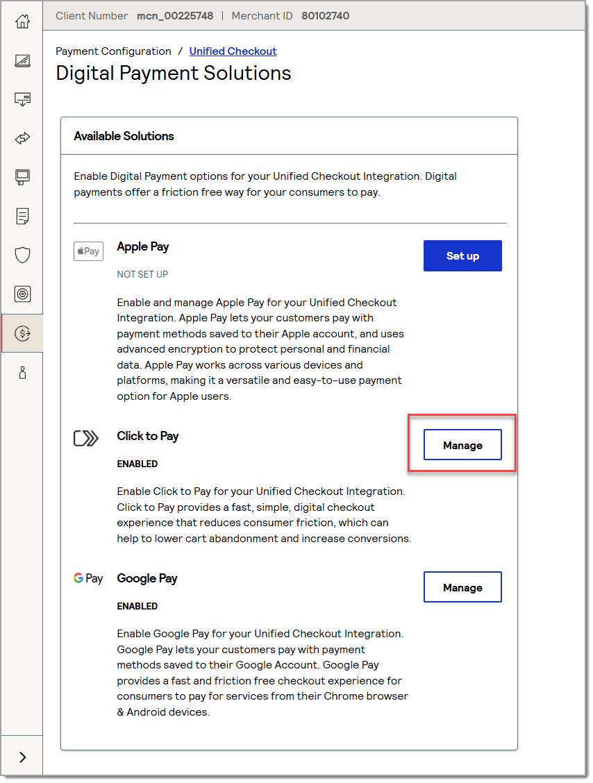This screenshot has width=593, height=783.
Task: Select the two-way arrows sidebar icon
Action: [22, 138]
